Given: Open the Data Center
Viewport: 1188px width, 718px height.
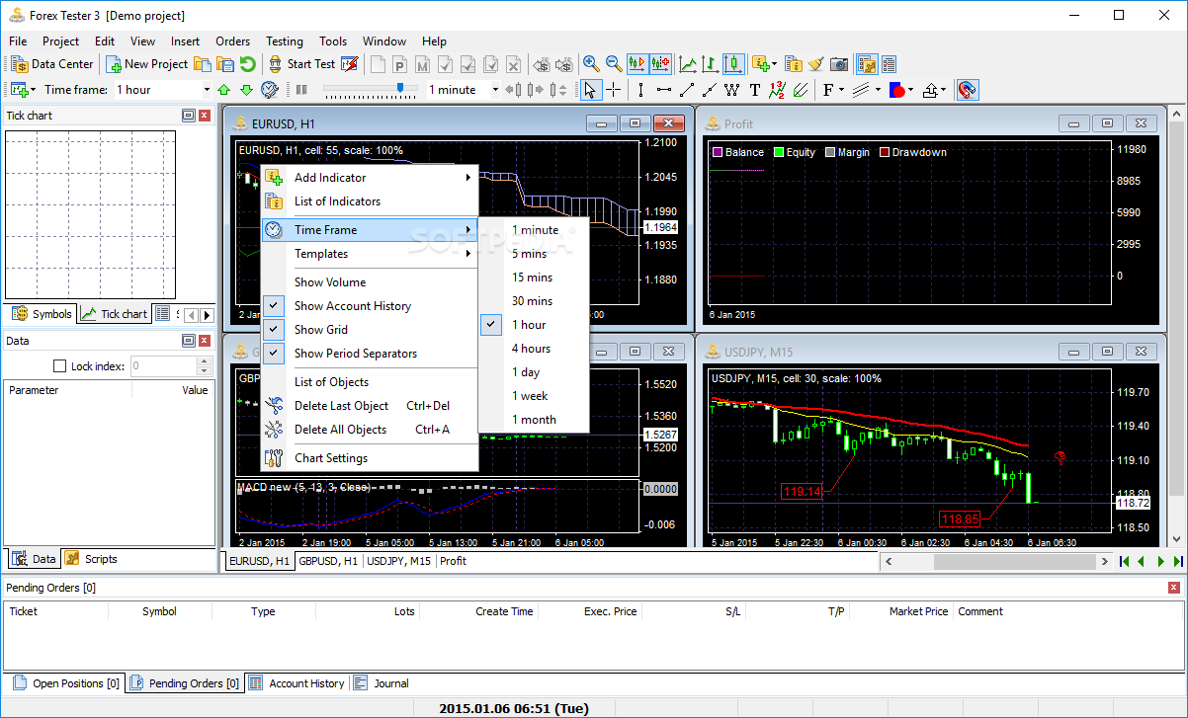Looking at the screenshot, I should (52, 64).
